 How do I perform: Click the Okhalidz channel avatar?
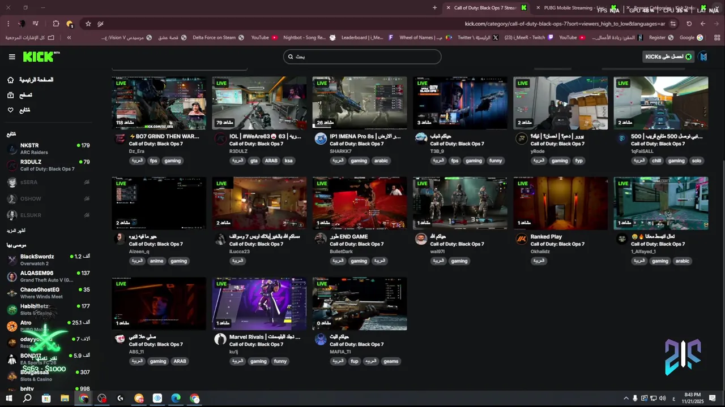point(521,239)
